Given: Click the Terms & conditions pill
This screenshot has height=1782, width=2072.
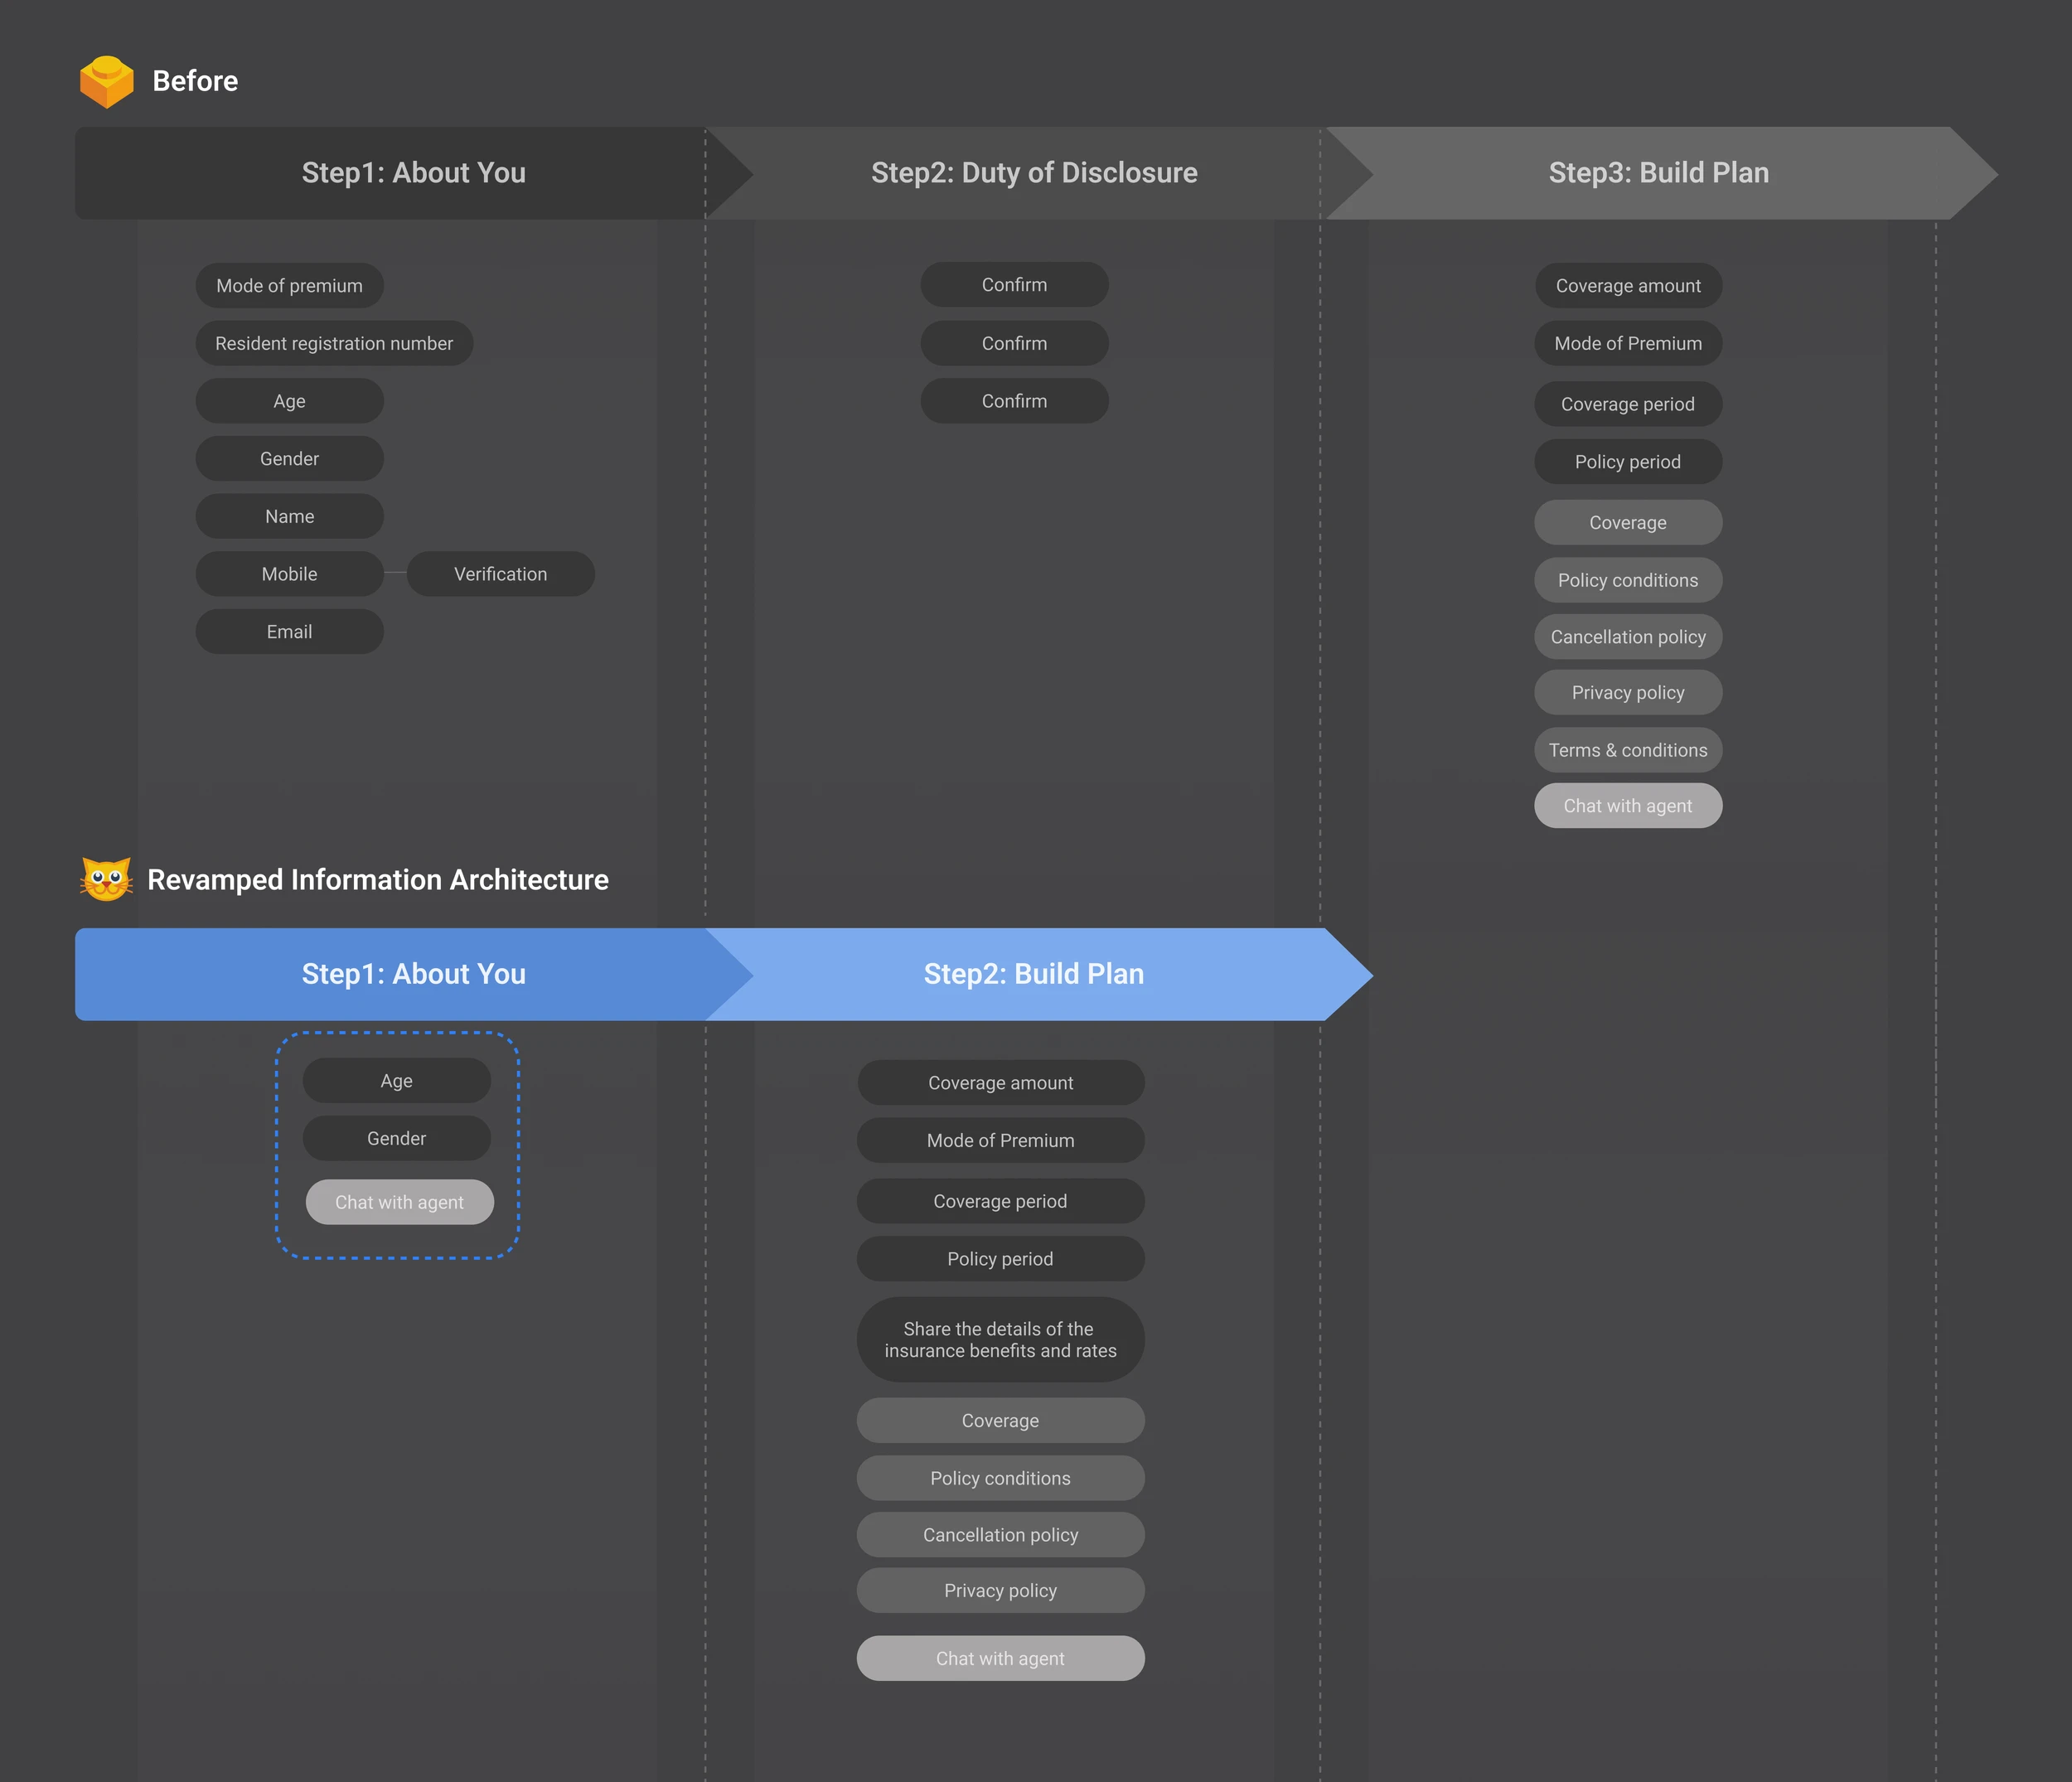Looking at the screenshot, I should (x=1627, y=750).
